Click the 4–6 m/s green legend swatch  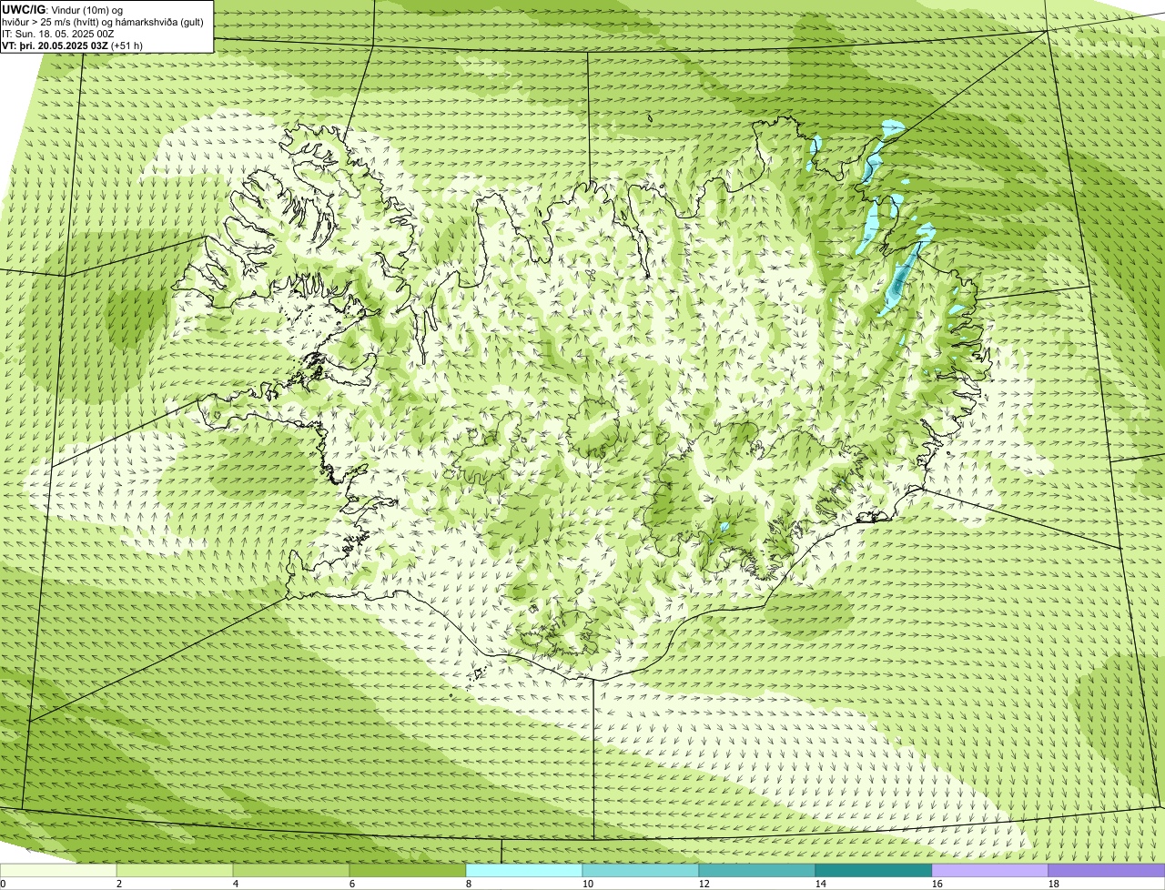tap(291, 871)
